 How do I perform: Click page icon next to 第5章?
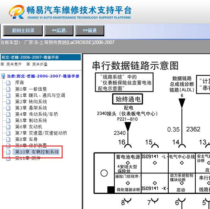point(8,121)
